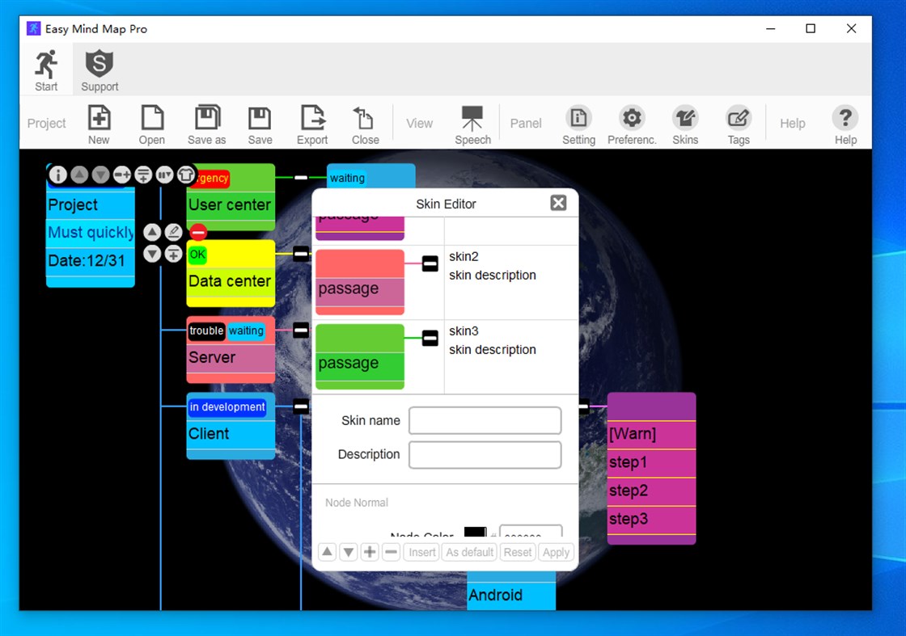Click the pencil edit icon beside Must quickly
The width and height of the screenshot is (906, 636).
click(173, 231)
